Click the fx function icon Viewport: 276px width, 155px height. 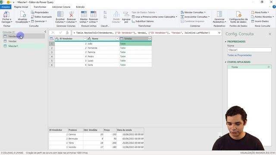(67, 33)
